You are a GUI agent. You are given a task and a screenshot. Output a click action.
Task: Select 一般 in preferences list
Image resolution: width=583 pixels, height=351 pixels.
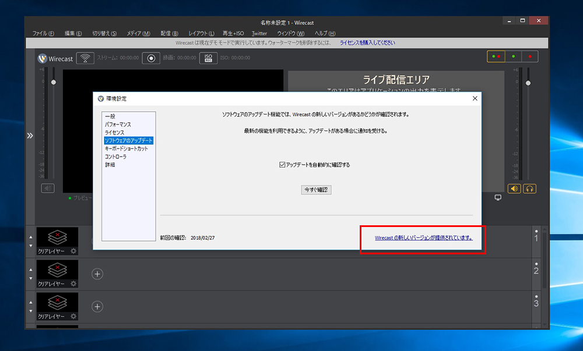point(110,116)
